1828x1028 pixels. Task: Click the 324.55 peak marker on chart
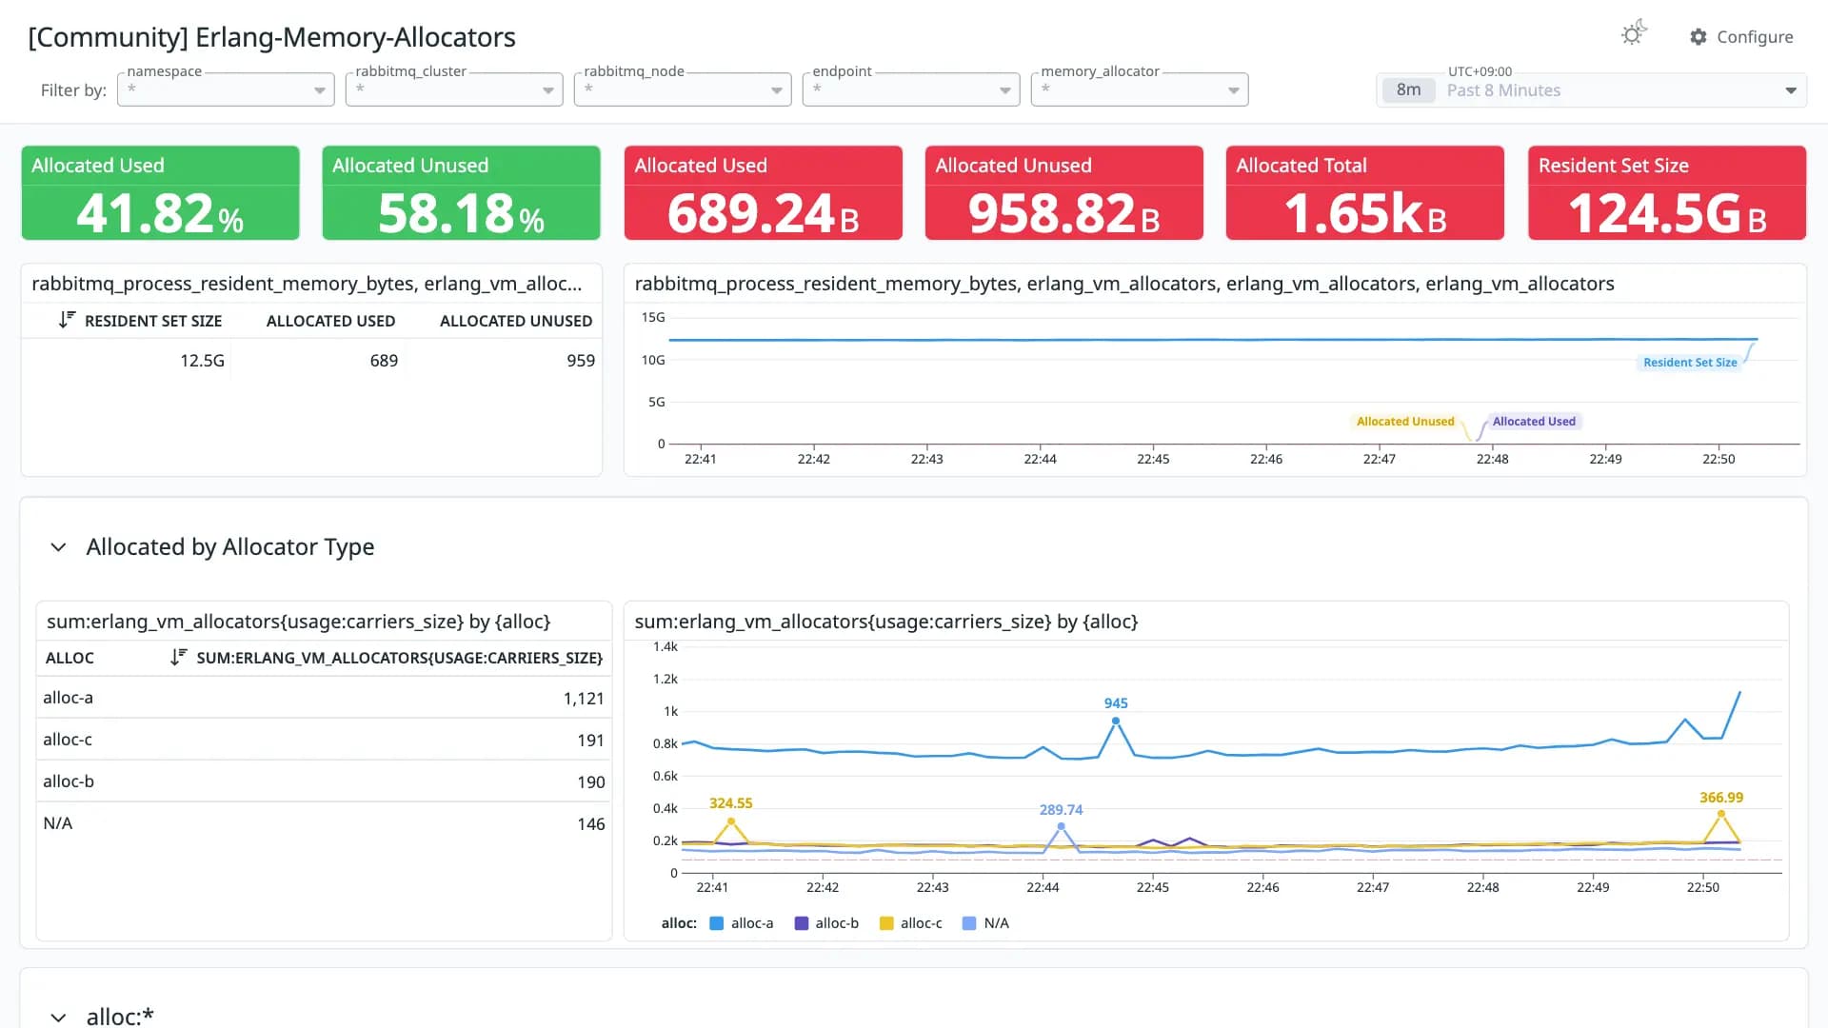coord(731,820)
